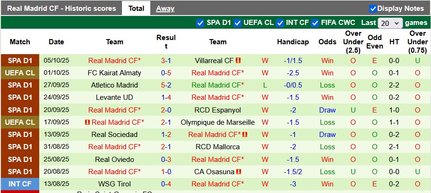
Task: Disable the UEFA CL filter checkbox
Action: tap(237, 23)
